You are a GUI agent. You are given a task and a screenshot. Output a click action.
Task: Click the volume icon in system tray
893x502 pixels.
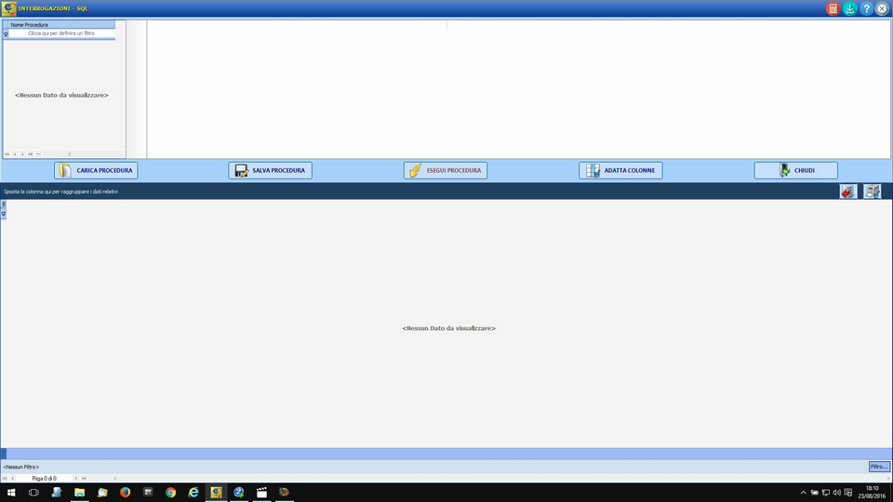pos(836,493)
